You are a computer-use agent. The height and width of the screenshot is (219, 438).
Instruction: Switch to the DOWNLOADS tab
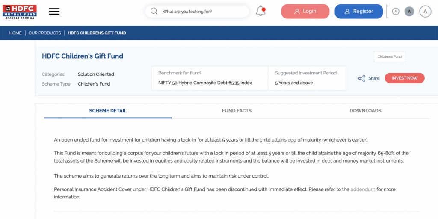tap(365, 111)
